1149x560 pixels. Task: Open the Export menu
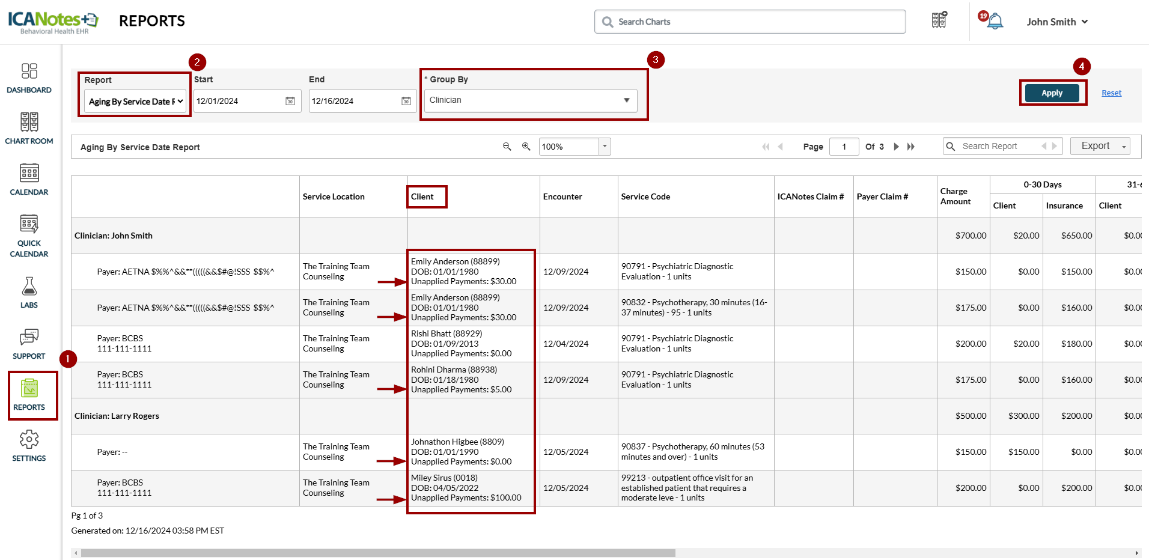[x=1100, y=146]
